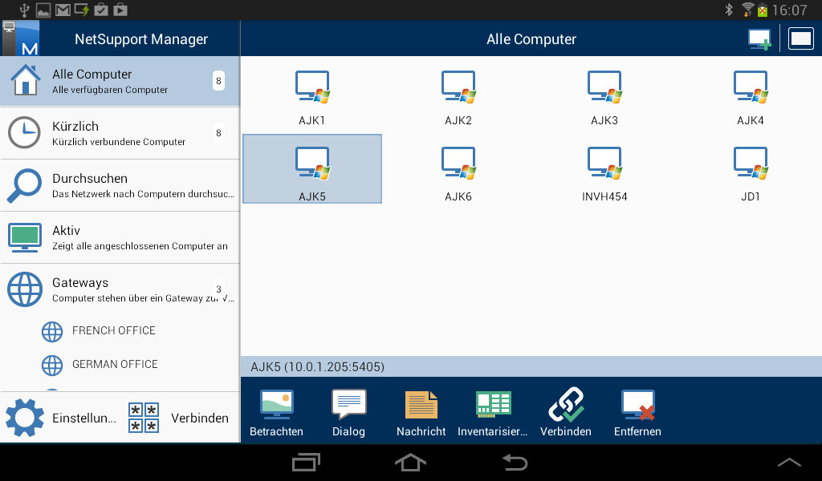
Task: Open Android recent apps button
Action: tap(306, 462)
